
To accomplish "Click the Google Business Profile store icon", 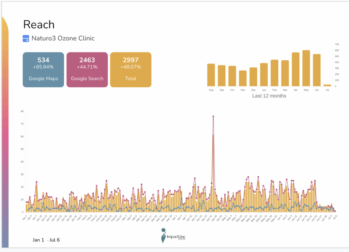I will [x=26, y=39].
